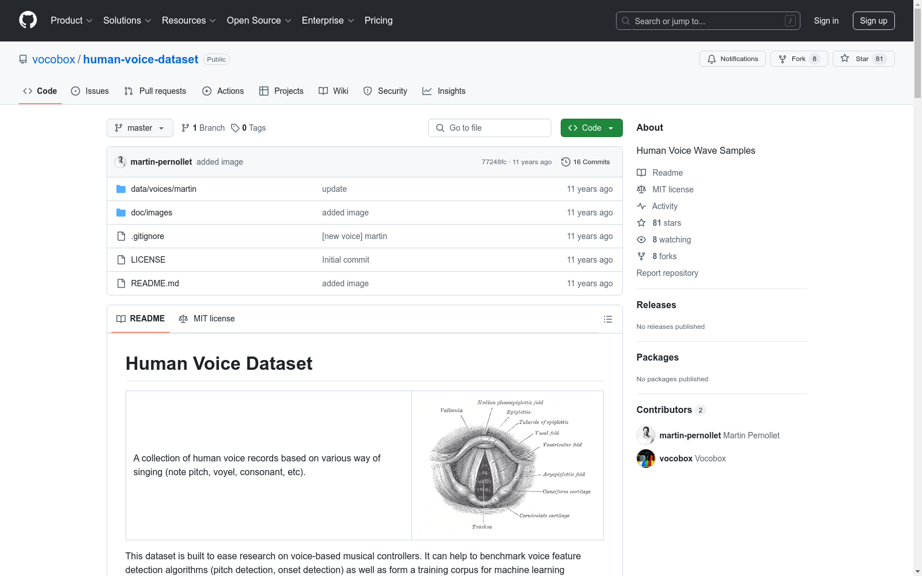View the 81 stars link
This screenshot has height=576, width=922.
pyautogui.click(x=659, y=223)
